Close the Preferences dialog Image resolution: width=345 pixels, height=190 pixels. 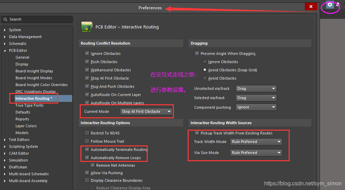pos(311,7)
